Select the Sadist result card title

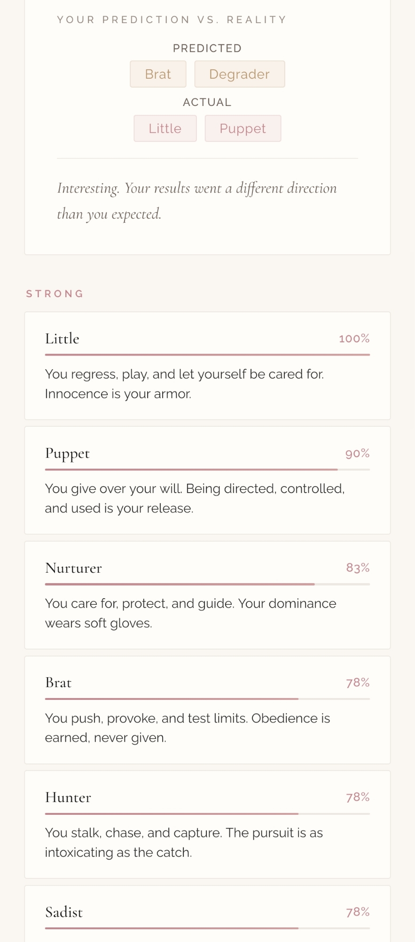pyautogui.click(x=64, y=912)
